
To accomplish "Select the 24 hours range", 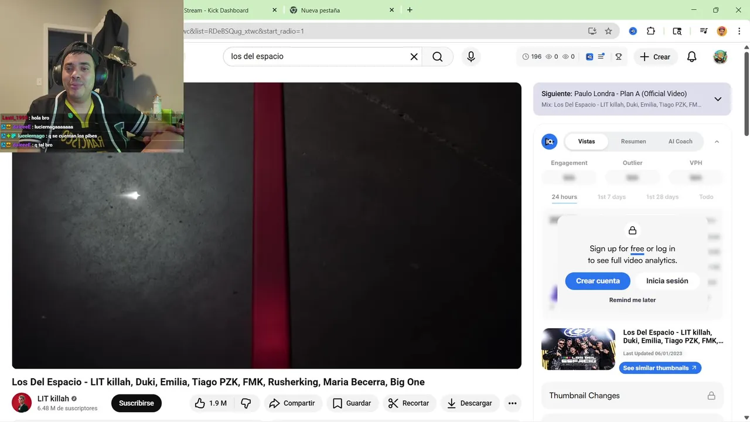I will [x=564, y=197].
